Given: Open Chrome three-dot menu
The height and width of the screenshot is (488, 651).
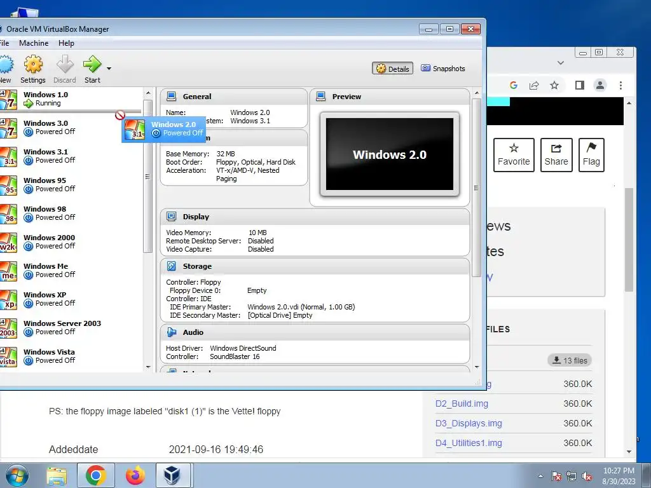Looking at the screenshot, I should coord(620,86).
